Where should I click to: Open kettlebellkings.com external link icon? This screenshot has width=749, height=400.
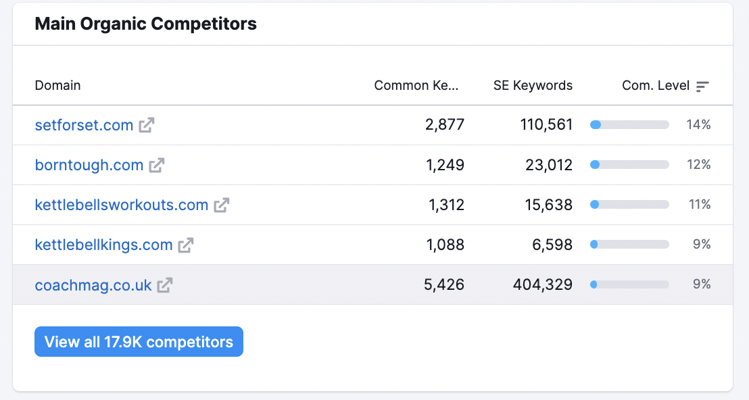click(186, 245)
